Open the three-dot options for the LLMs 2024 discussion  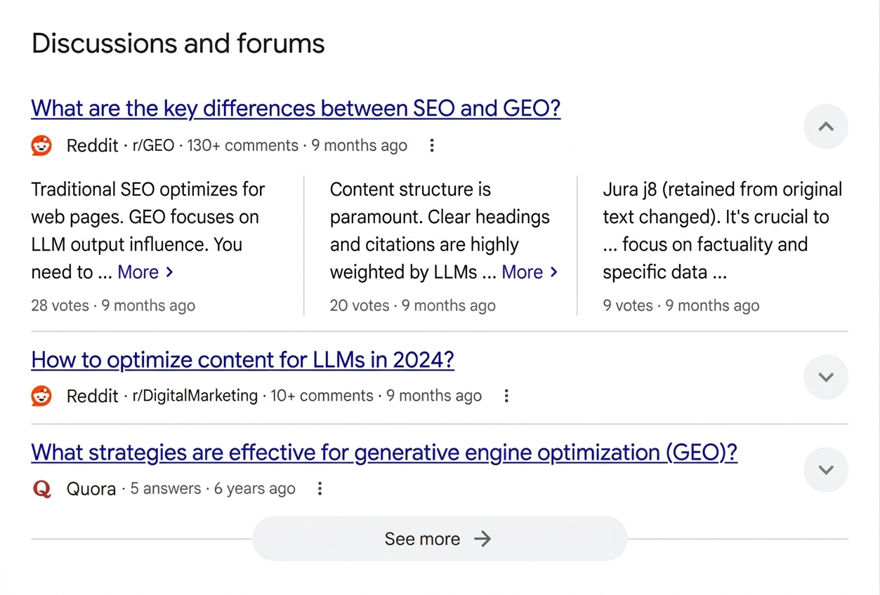pyautogui.click(x=506, y=396)
